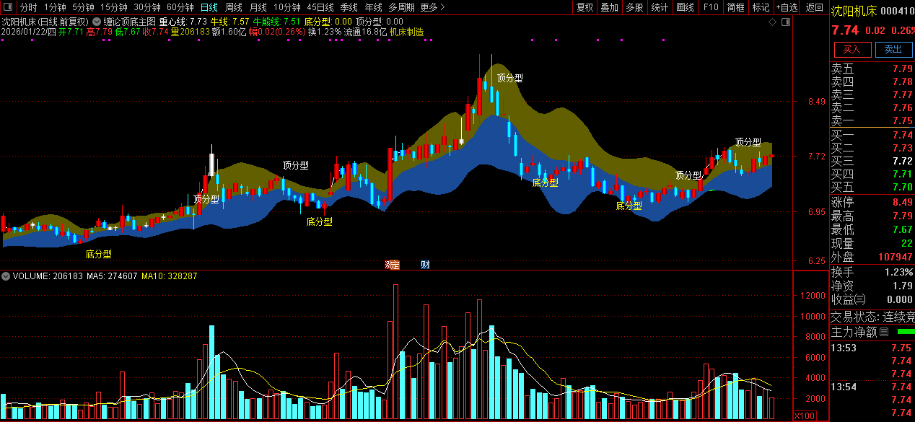The width and height of the screenshot is (915, 422).
Task: Switch to the 年线 period tab
Action: pyautogui.click(x=374, y=7)
